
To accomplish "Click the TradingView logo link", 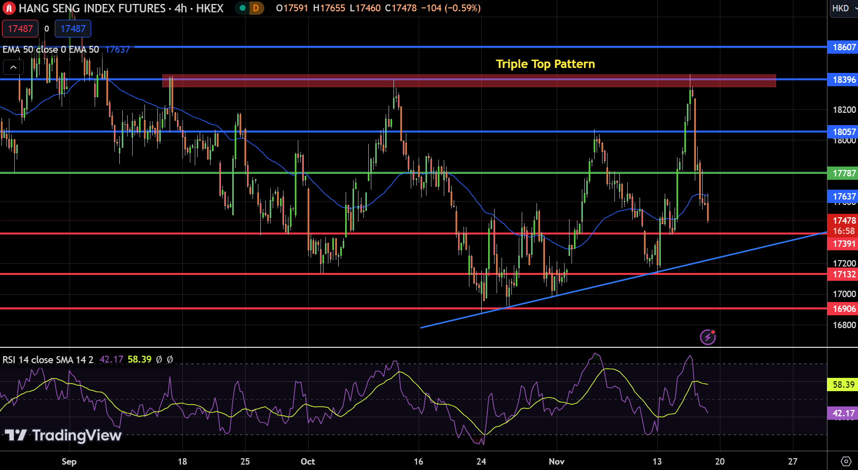I will [63, 435].
